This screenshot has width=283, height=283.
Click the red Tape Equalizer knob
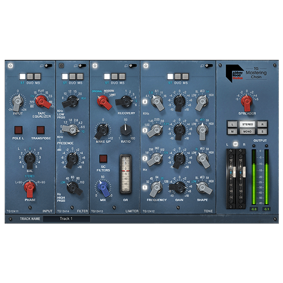[42, 100]
